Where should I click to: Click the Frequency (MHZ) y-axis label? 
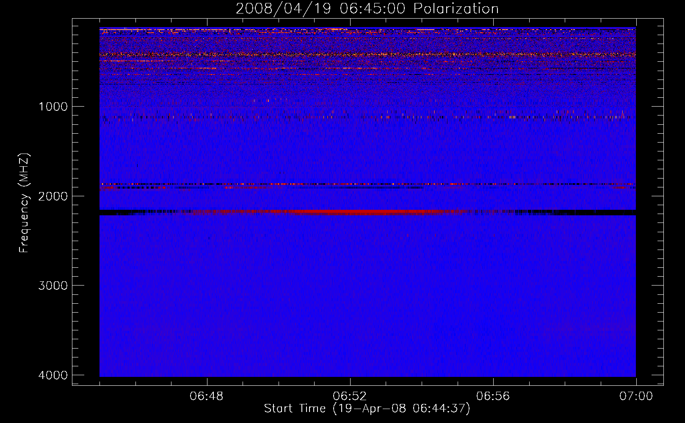pos(25,203)
